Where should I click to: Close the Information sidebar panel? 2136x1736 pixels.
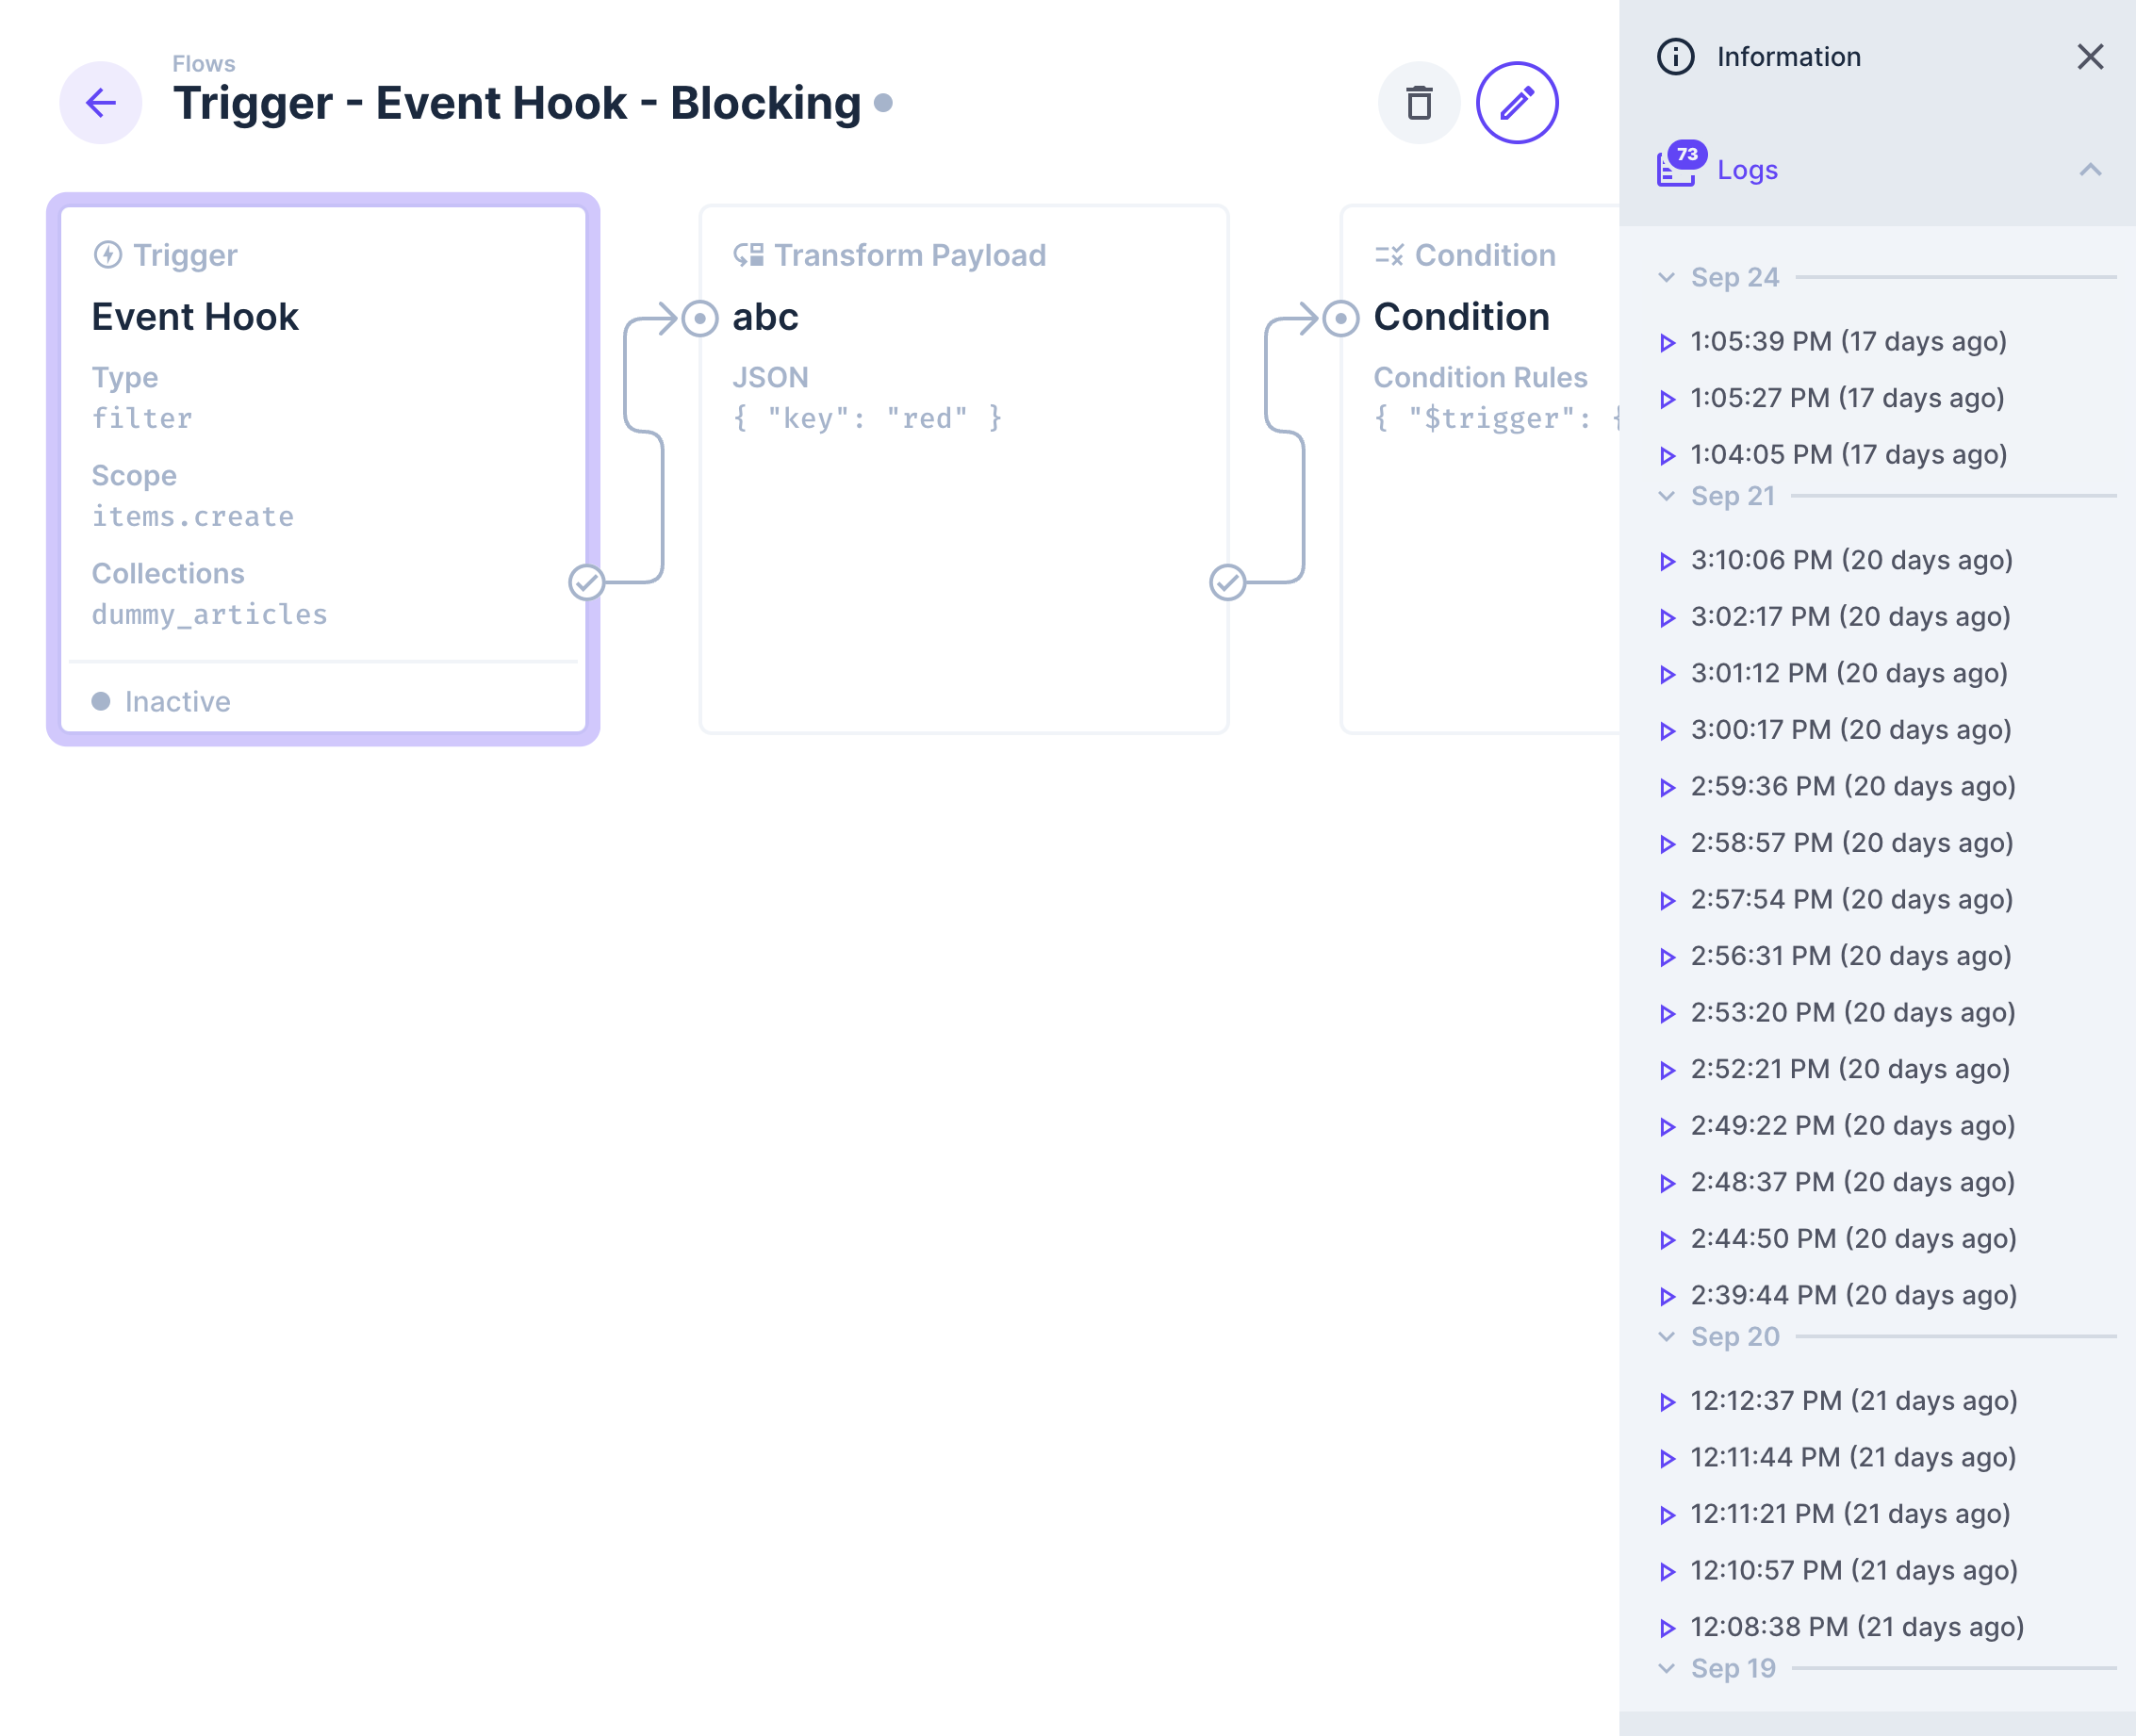[x=2090, y=57]
